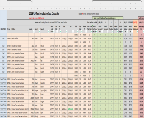
Task: Open the Super Ann filter dropdown
Action: click(132, 31)
